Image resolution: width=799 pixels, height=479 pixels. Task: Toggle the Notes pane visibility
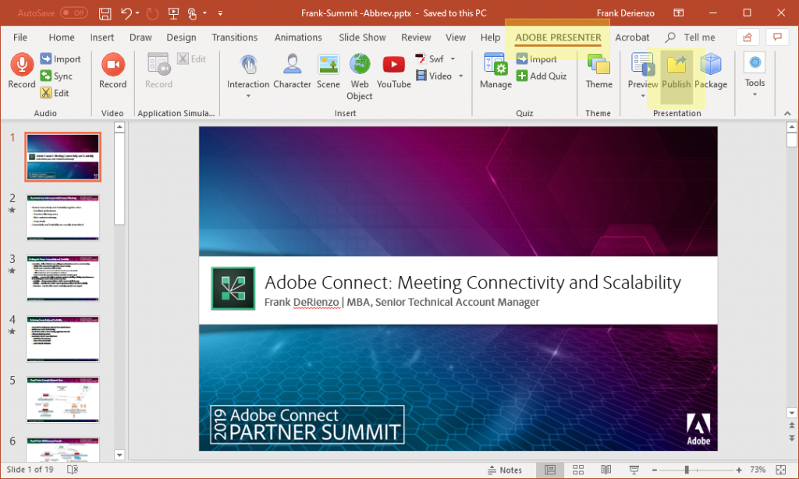506,469
